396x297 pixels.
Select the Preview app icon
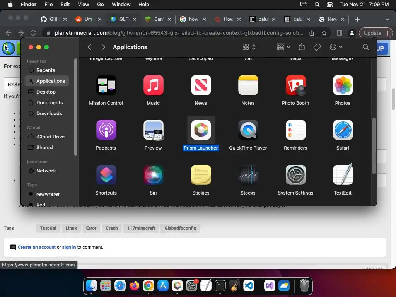[153, 130]
